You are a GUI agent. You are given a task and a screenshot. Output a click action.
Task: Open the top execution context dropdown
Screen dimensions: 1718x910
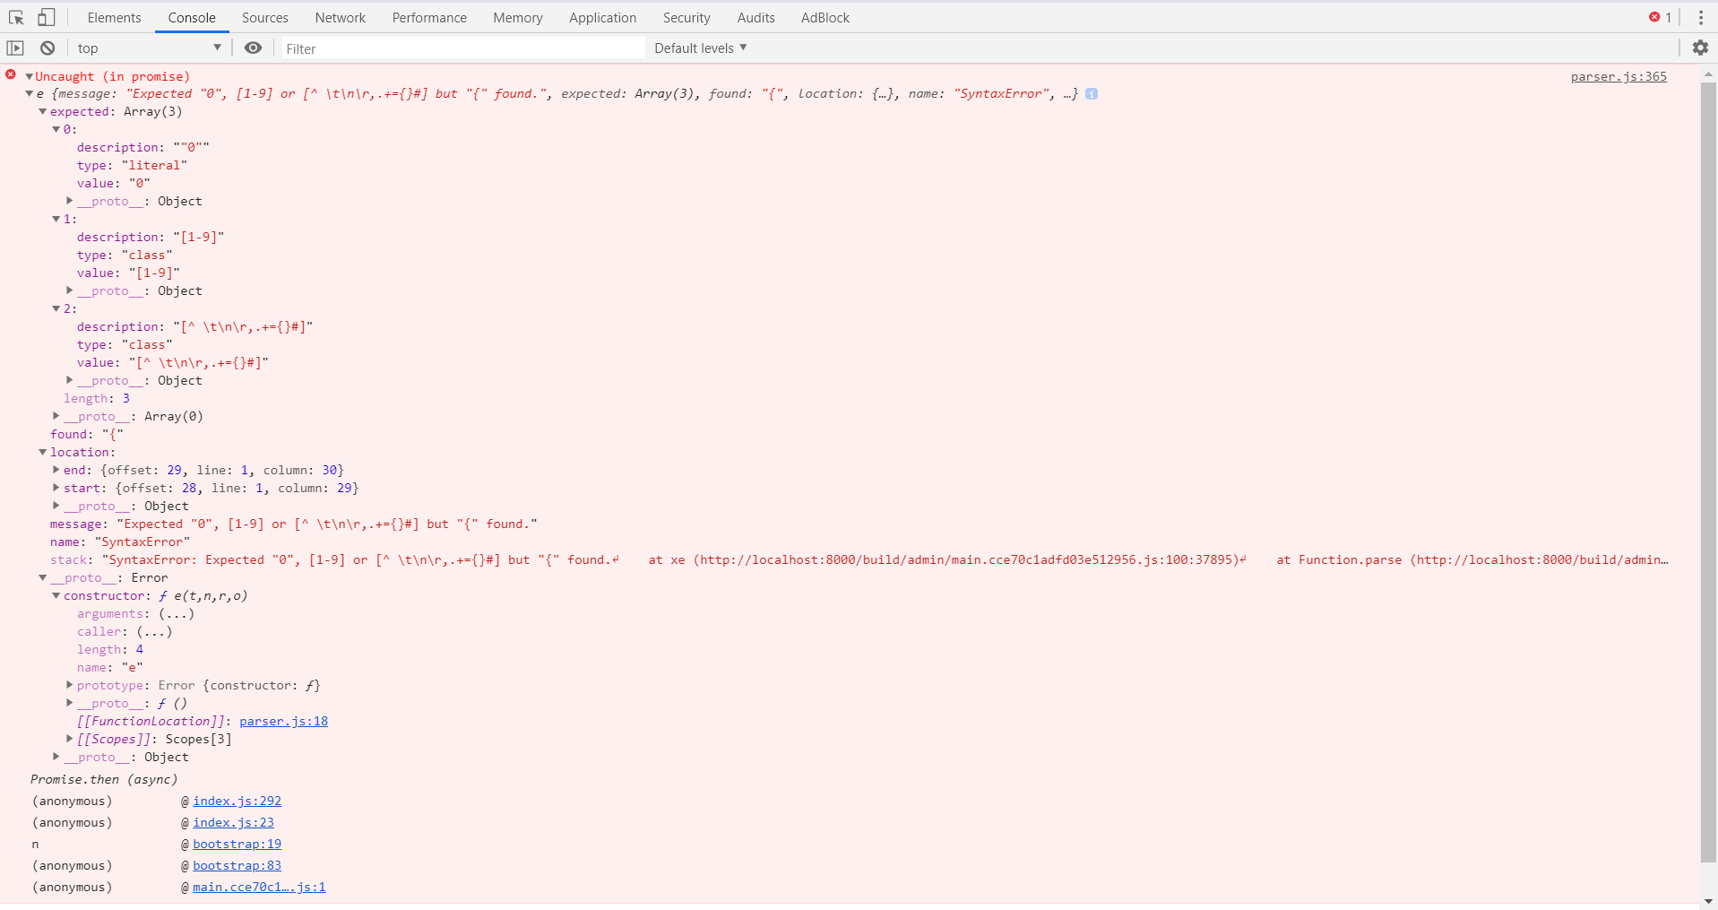pos(149,48)
